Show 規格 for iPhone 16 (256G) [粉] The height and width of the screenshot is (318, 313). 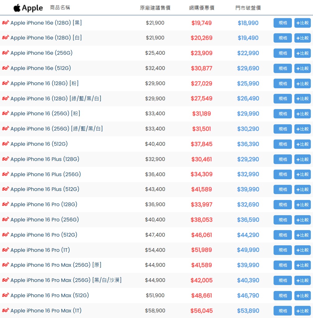[283, 114]
